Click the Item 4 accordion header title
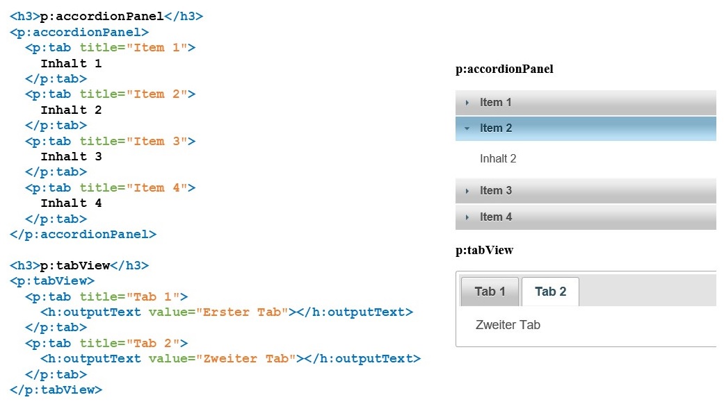 click(495, 217)
